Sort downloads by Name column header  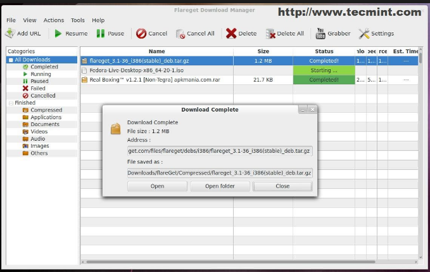[156, 51]
